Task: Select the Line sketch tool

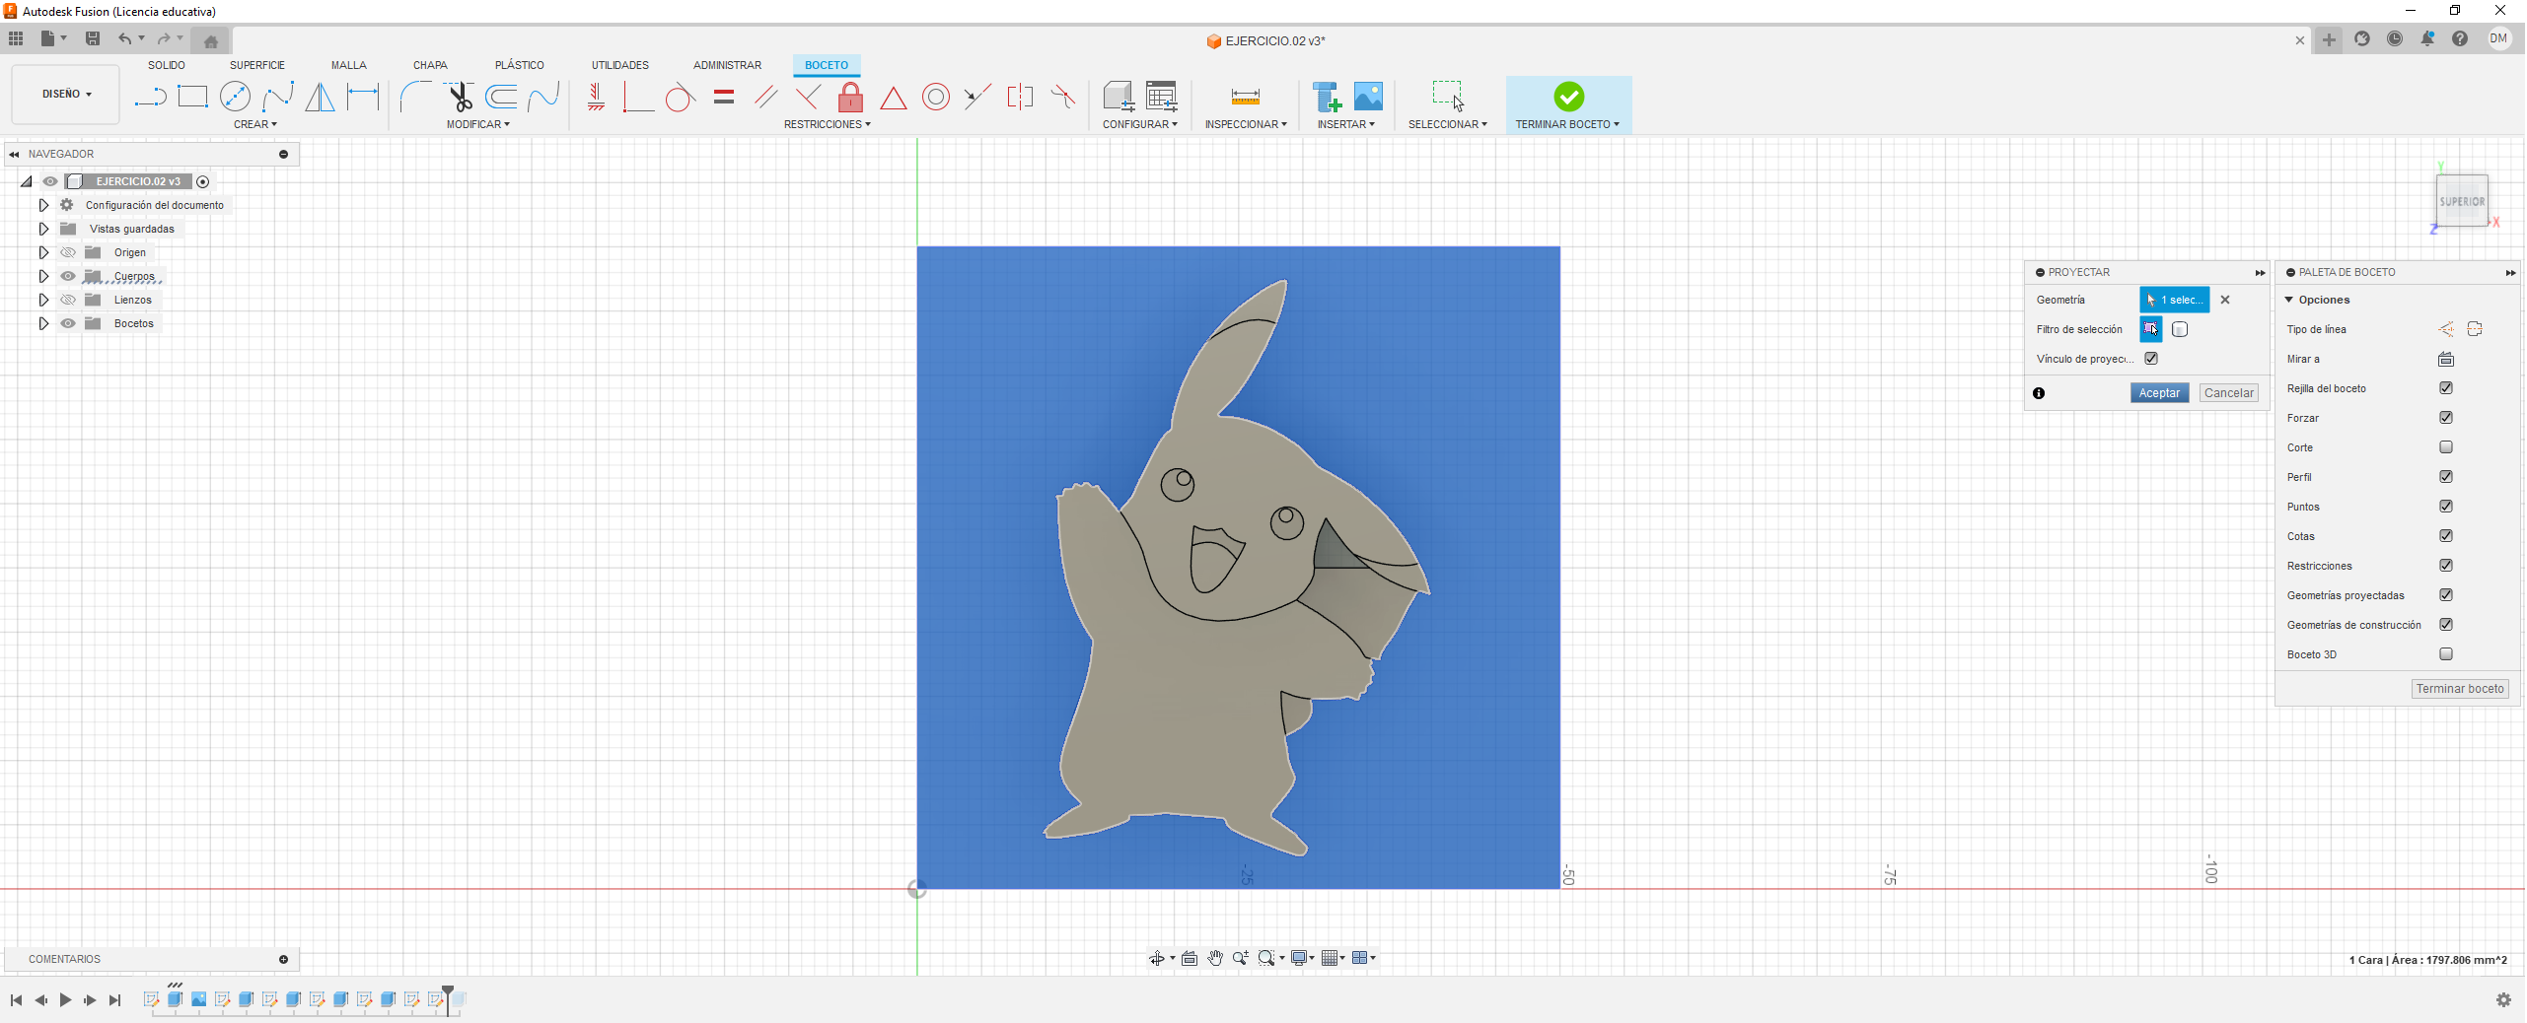Action: (150, 97)
